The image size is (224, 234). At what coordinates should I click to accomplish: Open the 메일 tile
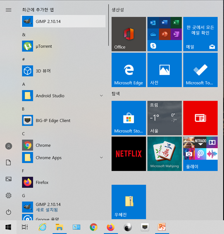(x=200, y=34)
